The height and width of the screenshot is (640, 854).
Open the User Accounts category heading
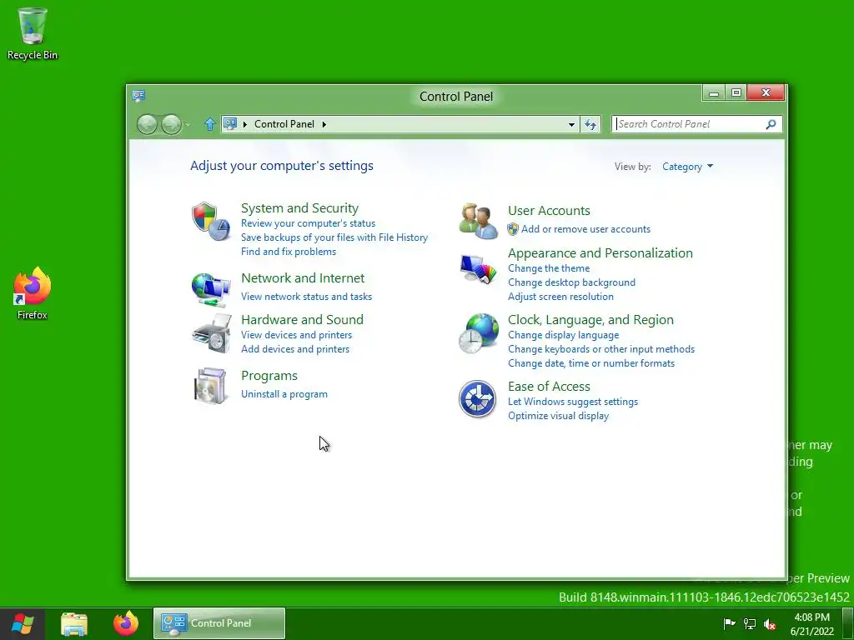click(549, 211)
